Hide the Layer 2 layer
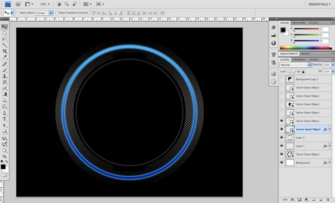335x203 pixels. 281,138
